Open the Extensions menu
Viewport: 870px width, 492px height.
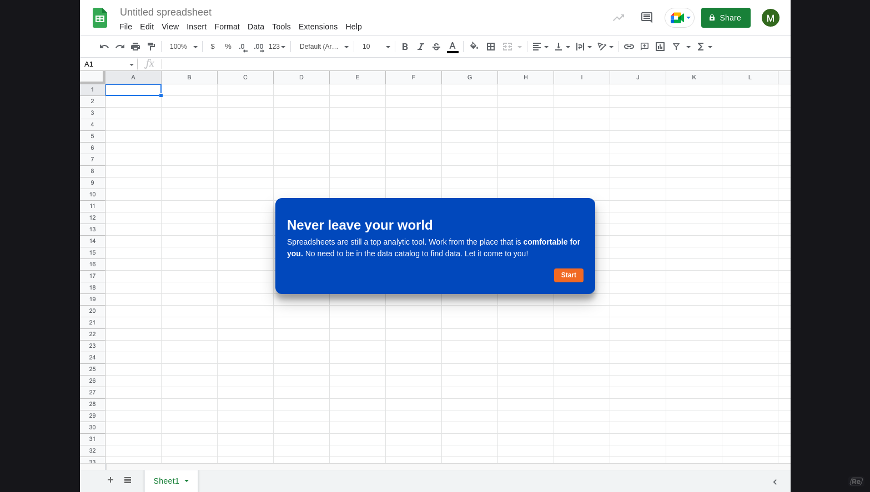(x=318, y=27)
